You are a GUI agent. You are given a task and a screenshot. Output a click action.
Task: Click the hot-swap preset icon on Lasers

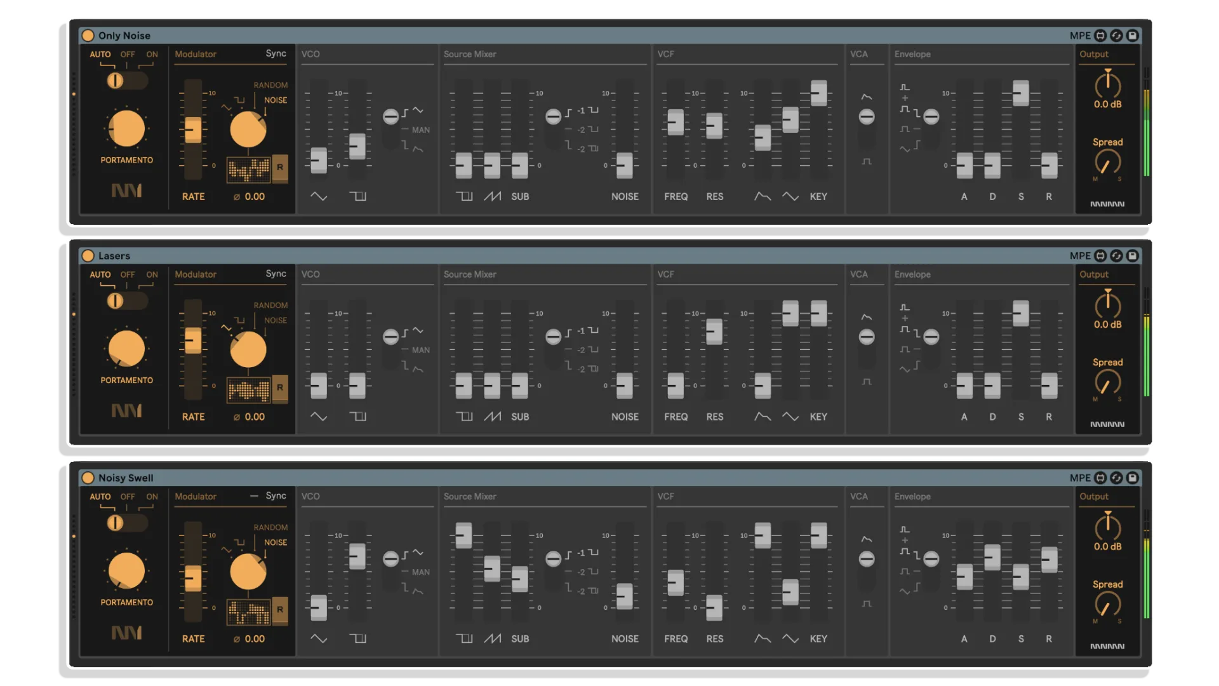tap(1116, 256)
